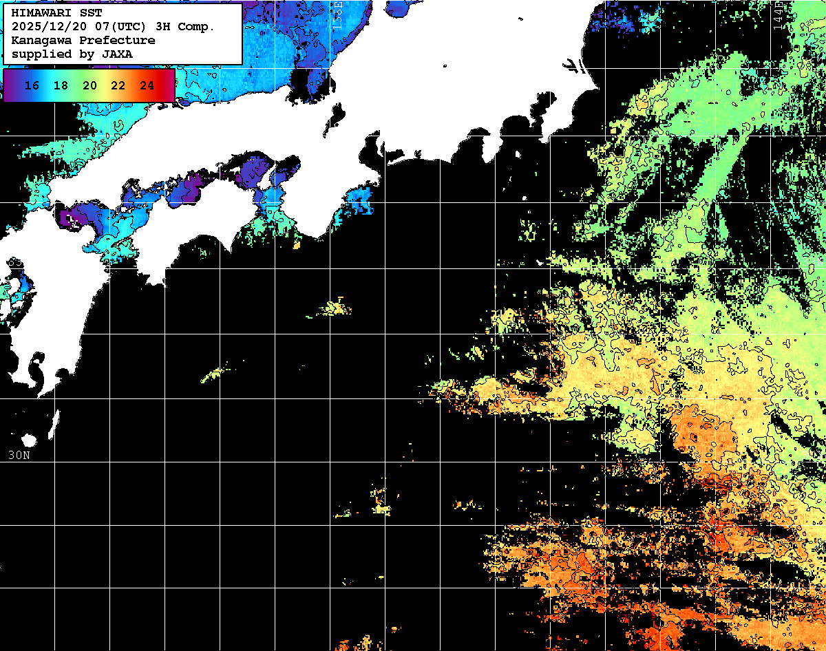Select the 22 degree mark on legend

[x=118, y=85]
